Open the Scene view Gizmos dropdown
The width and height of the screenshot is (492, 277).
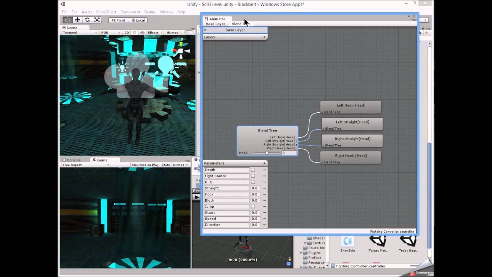[x=174, y=33]
